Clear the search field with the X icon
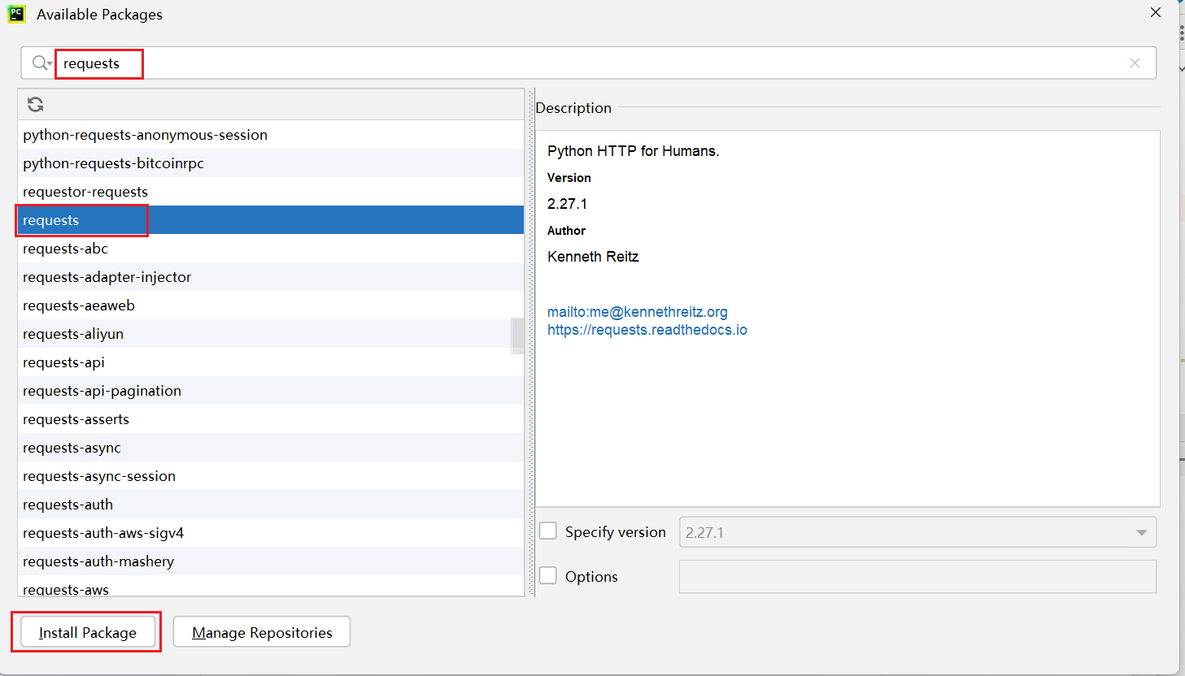Viewport: 1185px width, 676px height. pyautogui.click(x=1135, y=63)
